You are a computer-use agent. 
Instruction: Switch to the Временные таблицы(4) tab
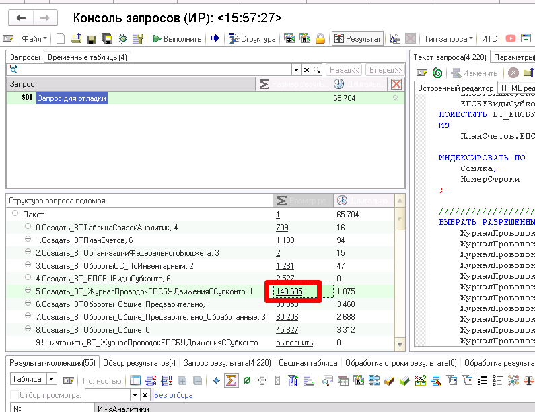87,57
